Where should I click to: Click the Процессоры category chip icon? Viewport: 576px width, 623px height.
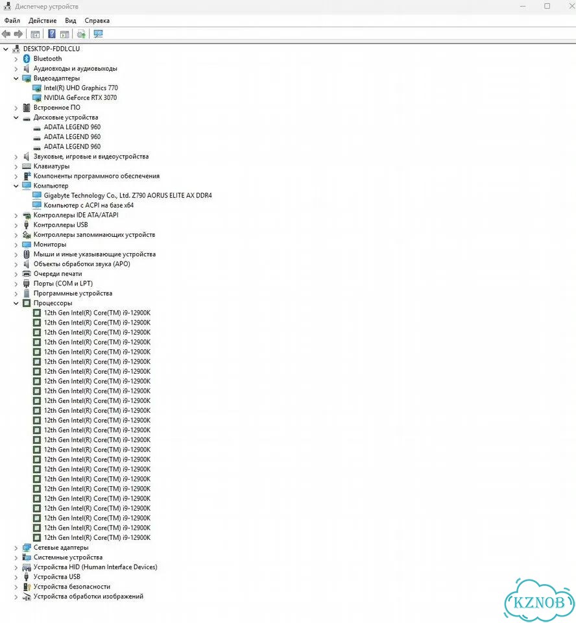click(x=27, y=303)
